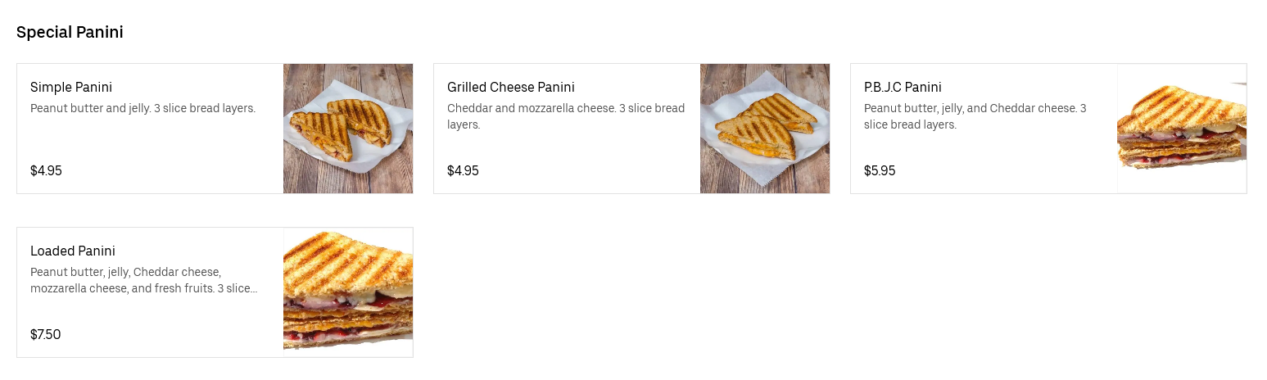The image size is (1267, 380).
Task: Click the Cheddar and mozzarella cheese description
Action: coord(565,116)
